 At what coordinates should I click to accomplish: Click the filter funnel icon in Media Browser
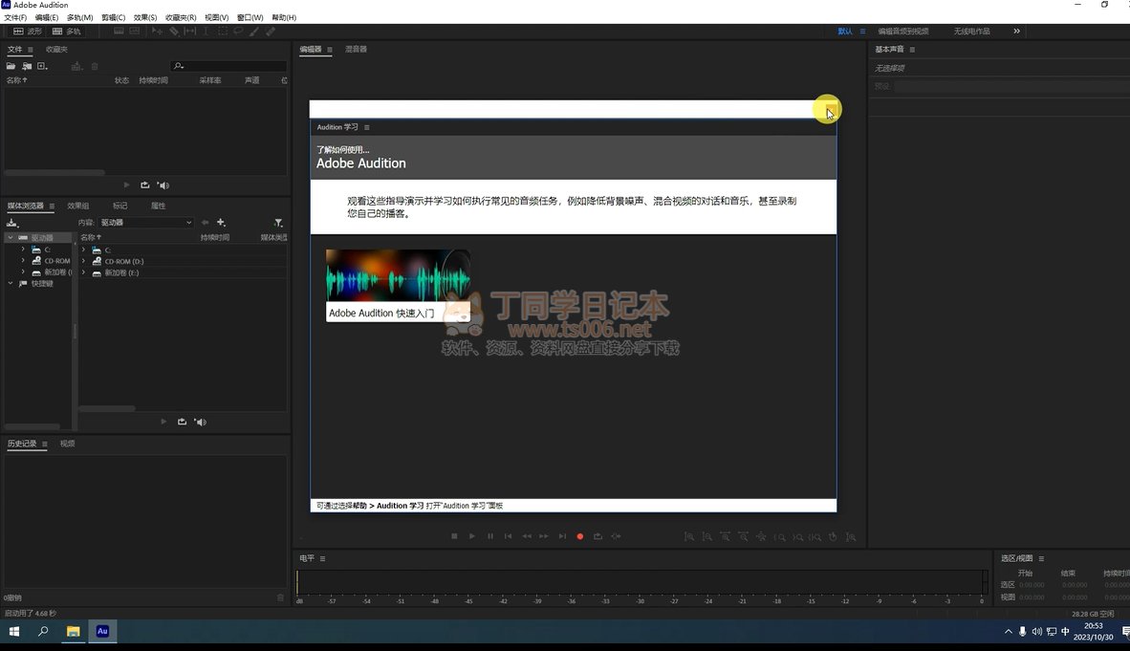(278, 223)
